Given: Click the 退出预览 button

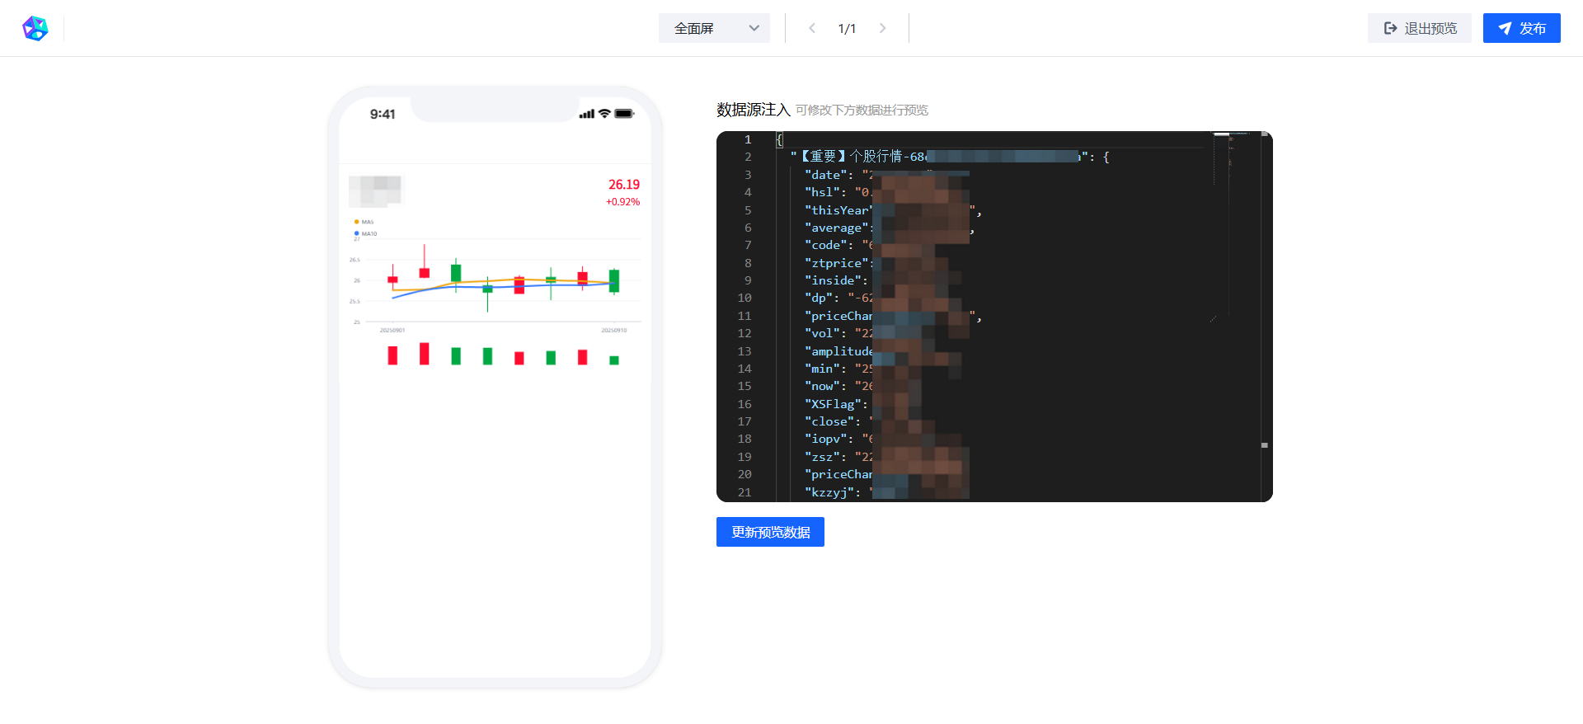Looking at the screenshot, I should (x=1420, y=28).
